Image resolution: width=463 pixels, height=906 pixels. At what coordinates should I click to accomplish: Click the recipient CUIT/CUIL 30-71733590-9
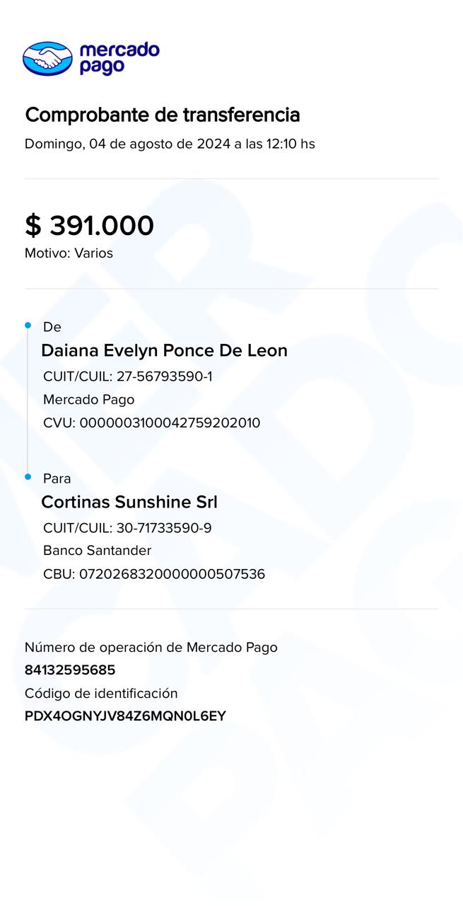point(127,528)
